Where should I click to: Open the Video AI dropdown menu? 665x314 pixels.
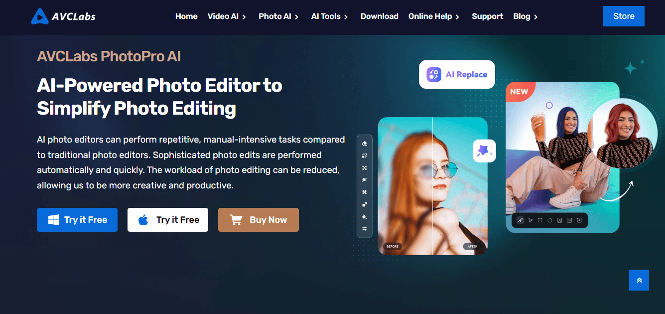(x=224, y=16)
